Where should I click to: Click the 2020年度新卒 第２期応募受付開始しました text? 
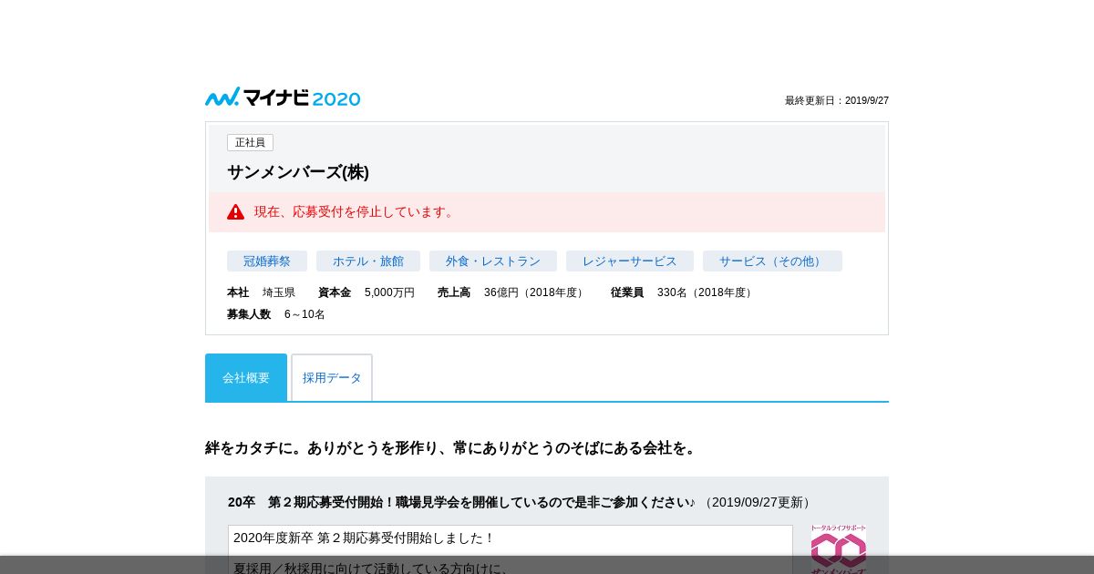[364, 538]
